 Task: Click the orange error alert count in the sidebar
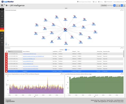point(2,30)
